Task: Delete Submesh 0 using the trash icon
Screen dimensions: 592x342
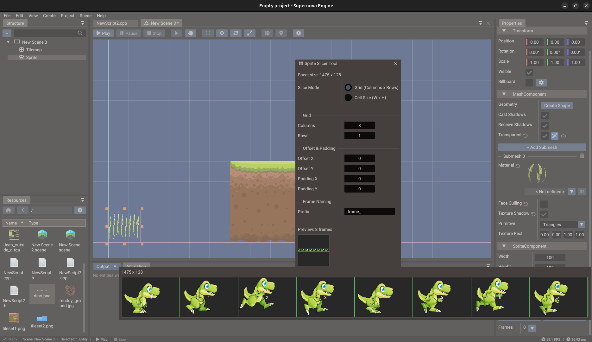Action: (x=582, y=156)
